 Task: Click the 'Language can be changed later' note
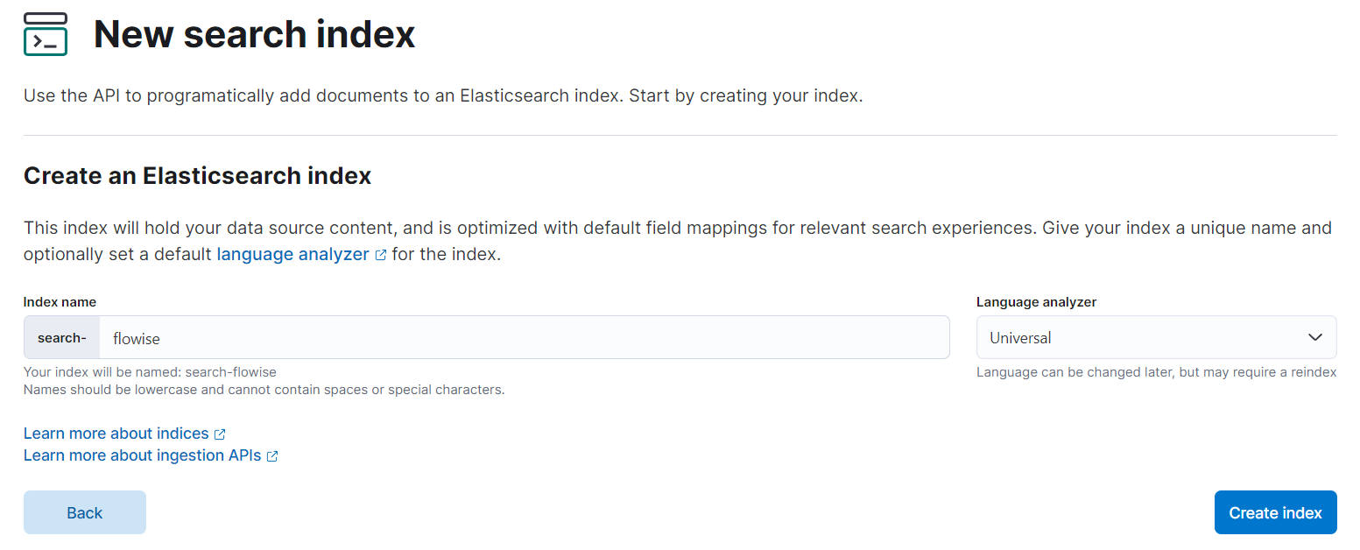click(x=1156, y=372)
